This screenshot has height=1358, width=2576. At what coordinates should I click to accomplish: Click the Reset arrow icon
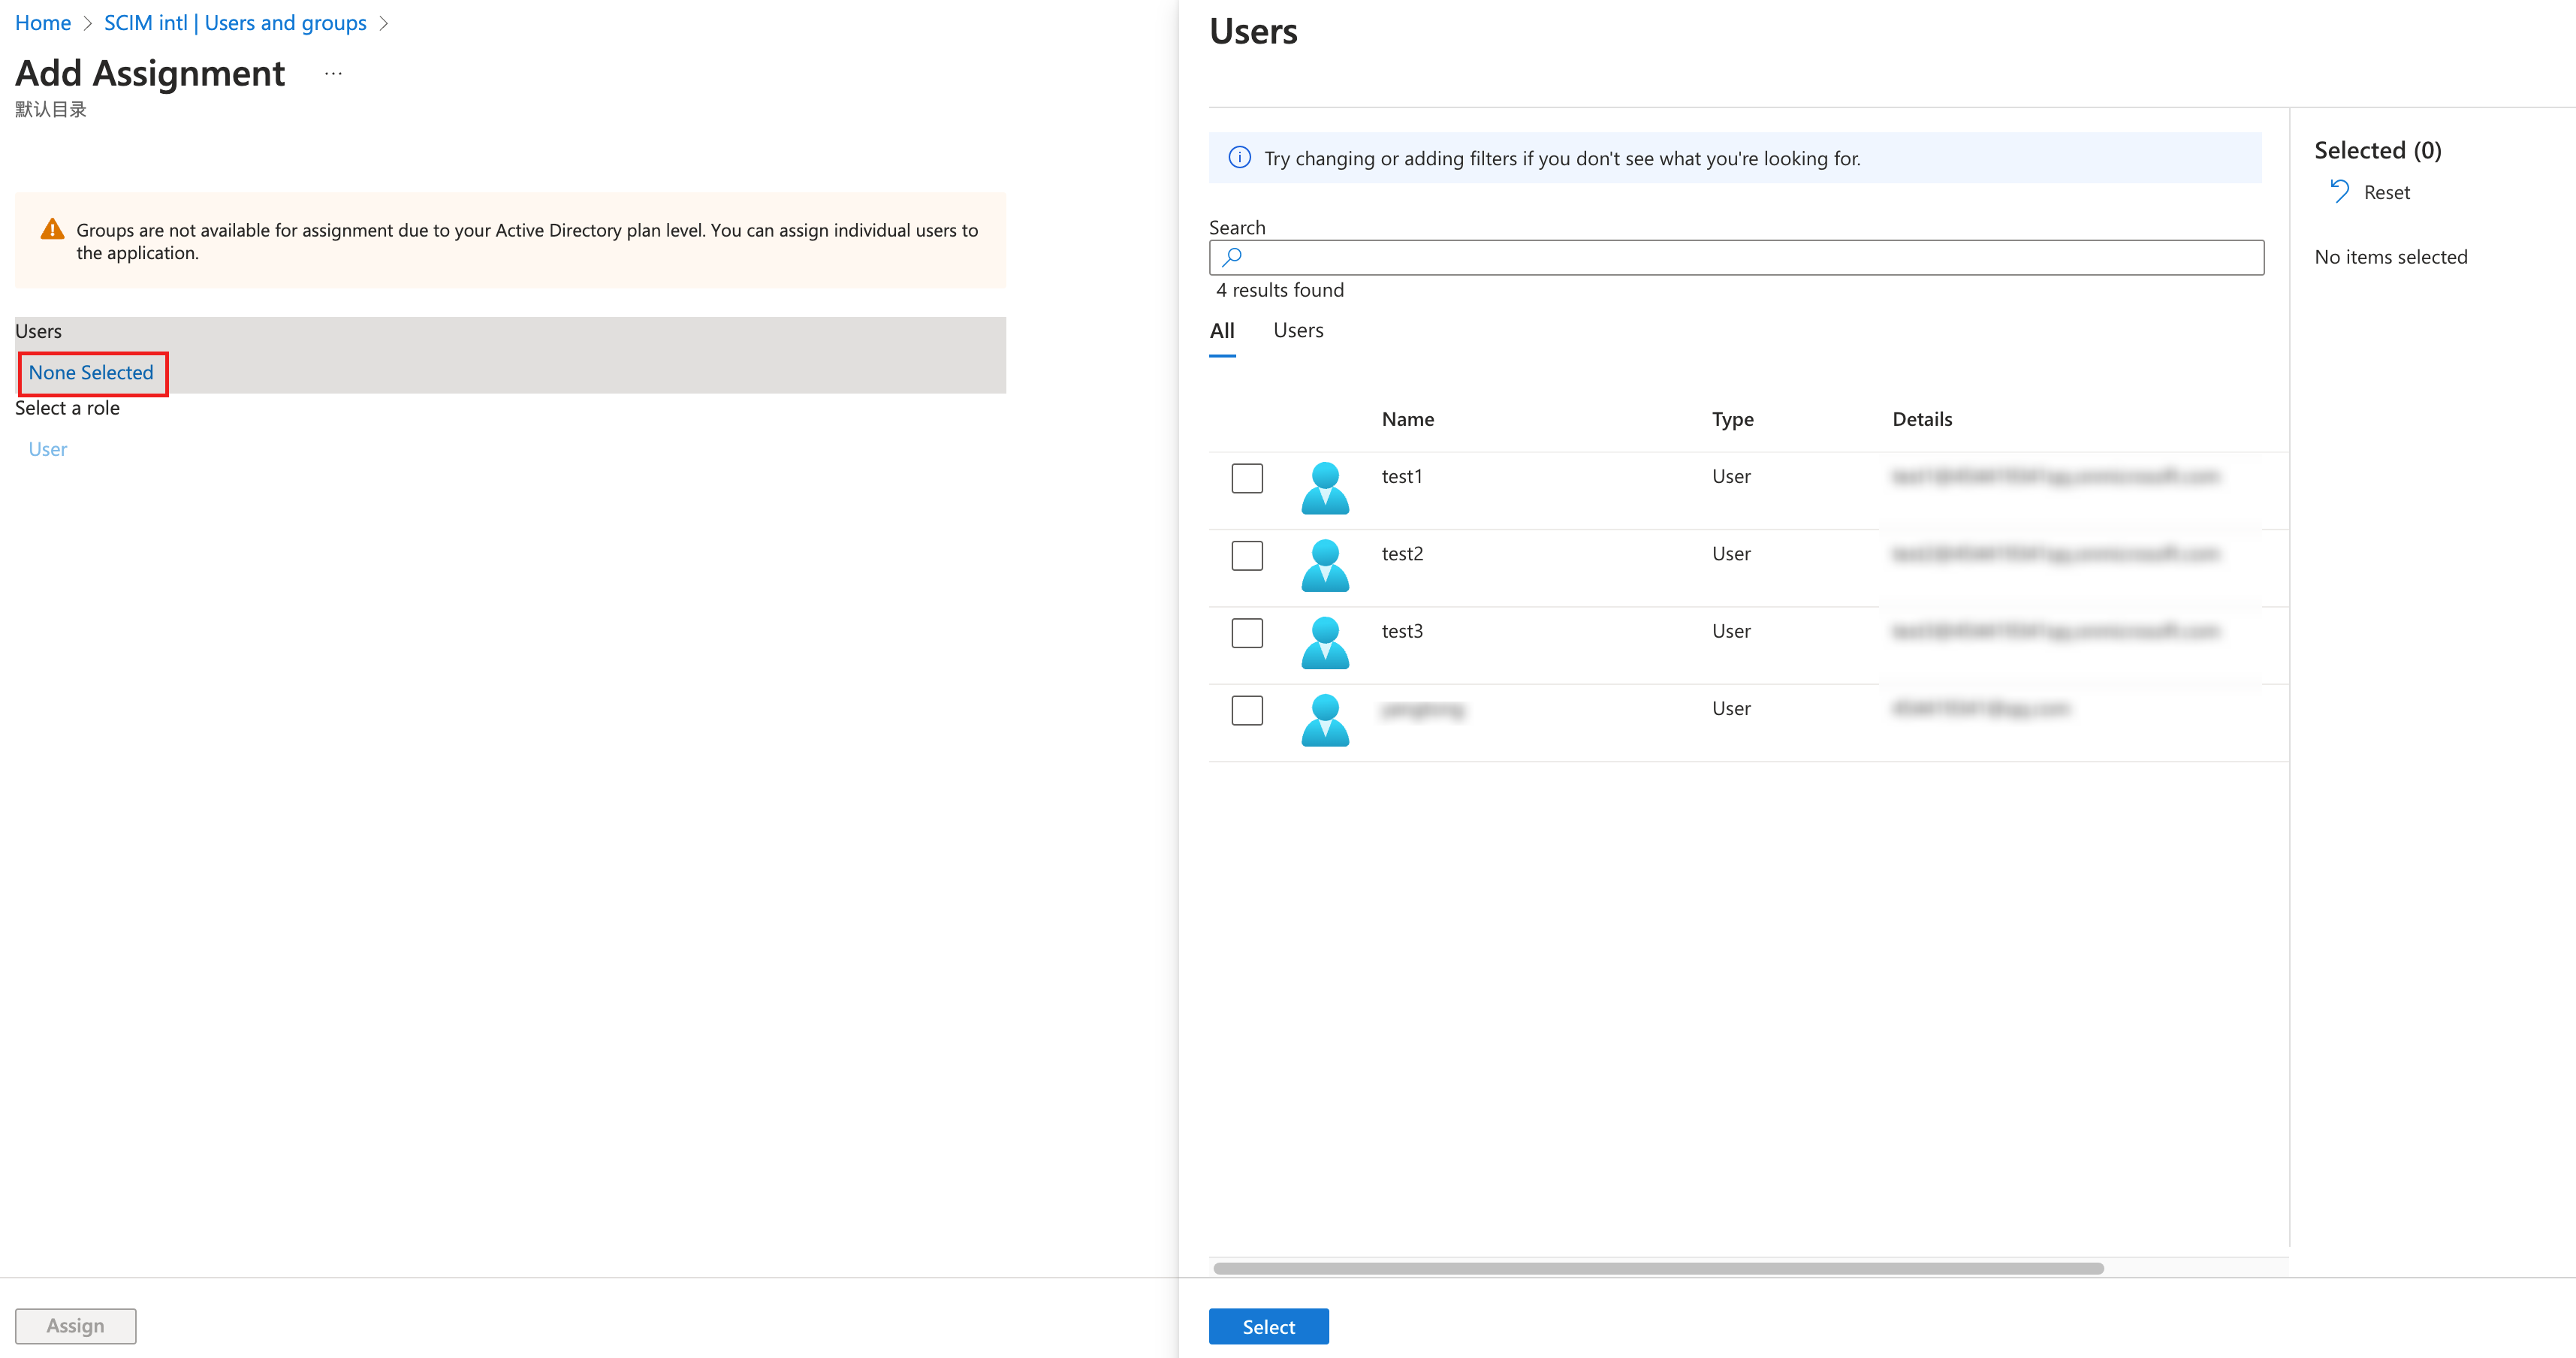pos(2339,191)
